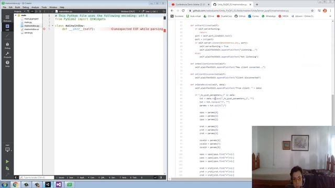Open the QML Debugger Console pane
335x188 pixels.
102,178
